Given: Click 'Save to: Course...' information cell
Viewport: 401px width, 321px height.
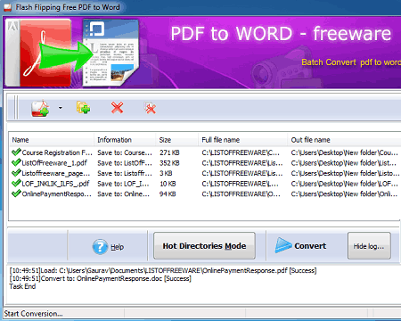Looking at the screenshot, I should 125,152.
